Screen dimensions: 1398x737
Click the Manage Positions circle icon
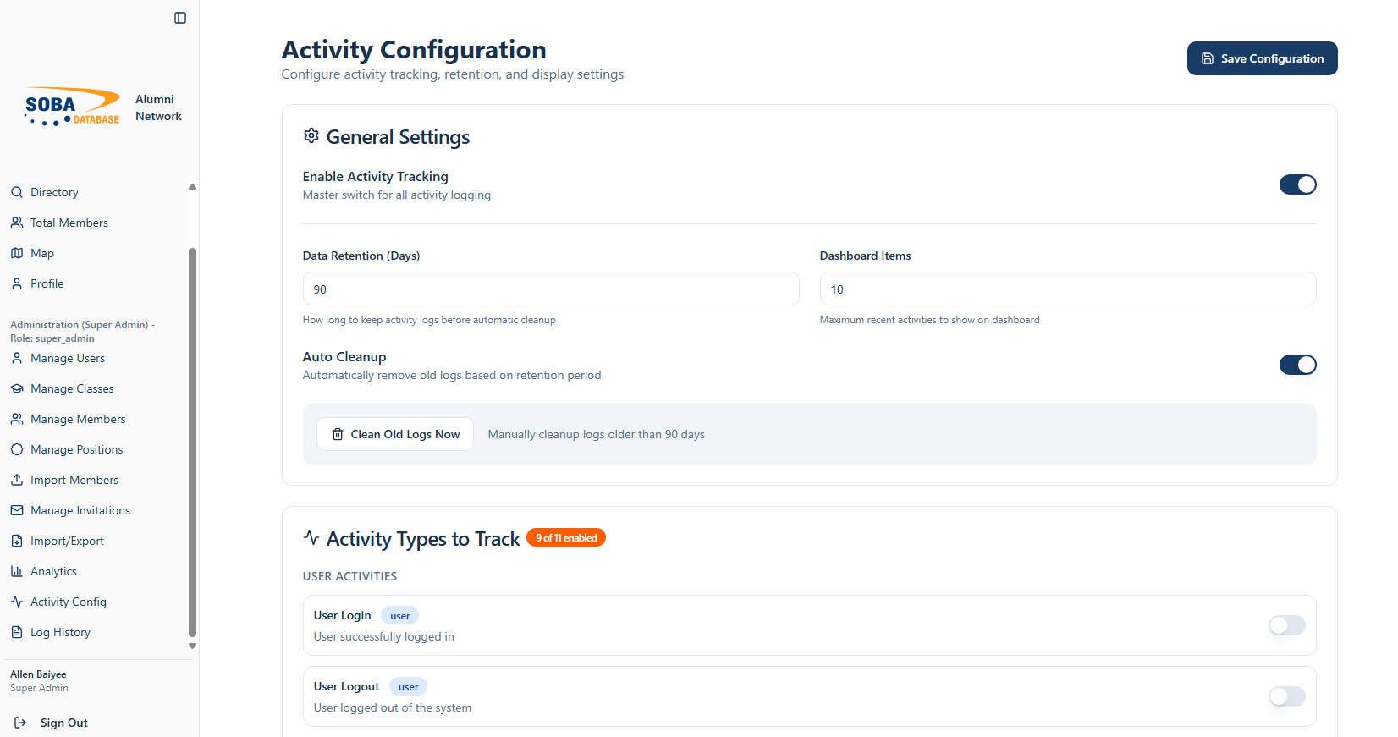click(17, 449)
